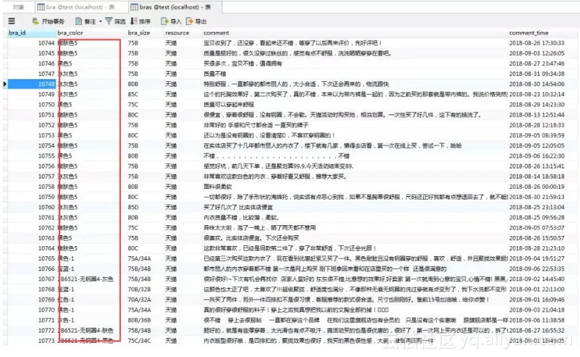The width and height of the screenshot is (580, 357).
Task: Click the 导出 export button
Action: (x=196, y=22)
